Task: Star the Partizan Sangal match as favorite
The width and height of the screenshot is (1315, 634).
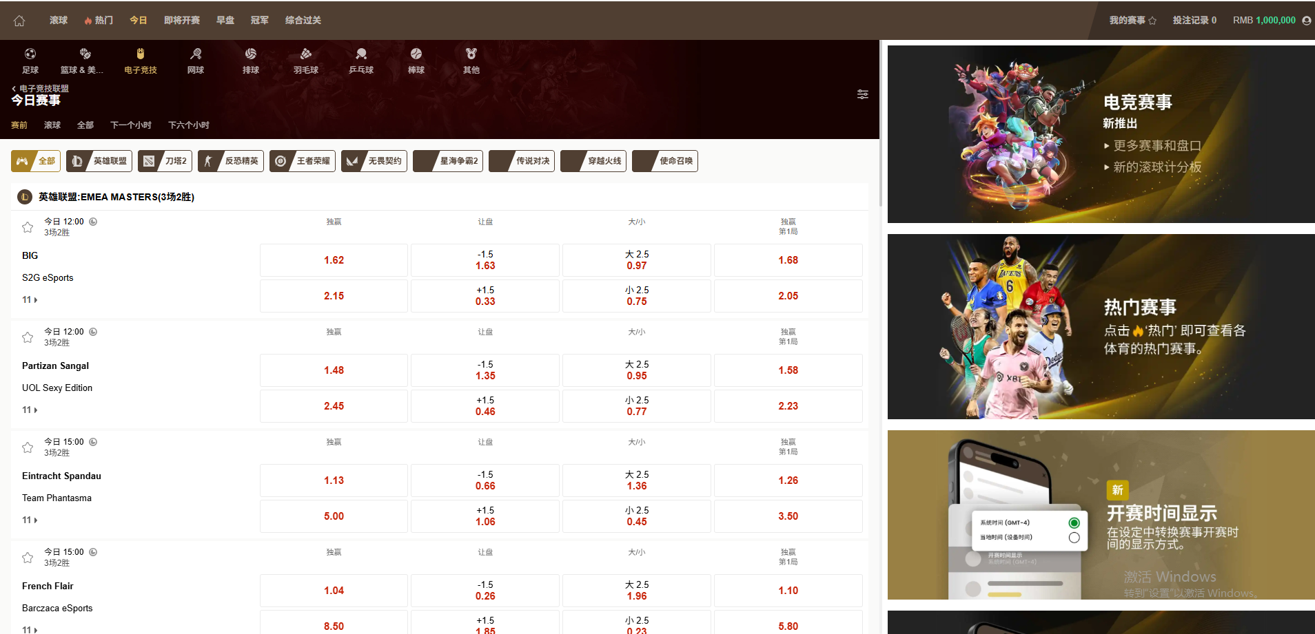Action: click(28, 337)
